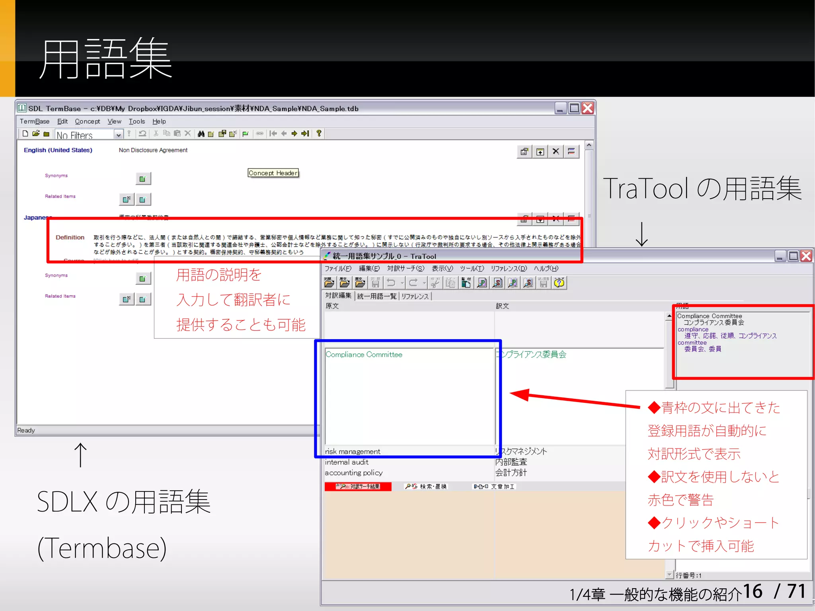815x611 pixels.
Task: Open the No Filters dropdown in TermBase
Action: point(118,135)
